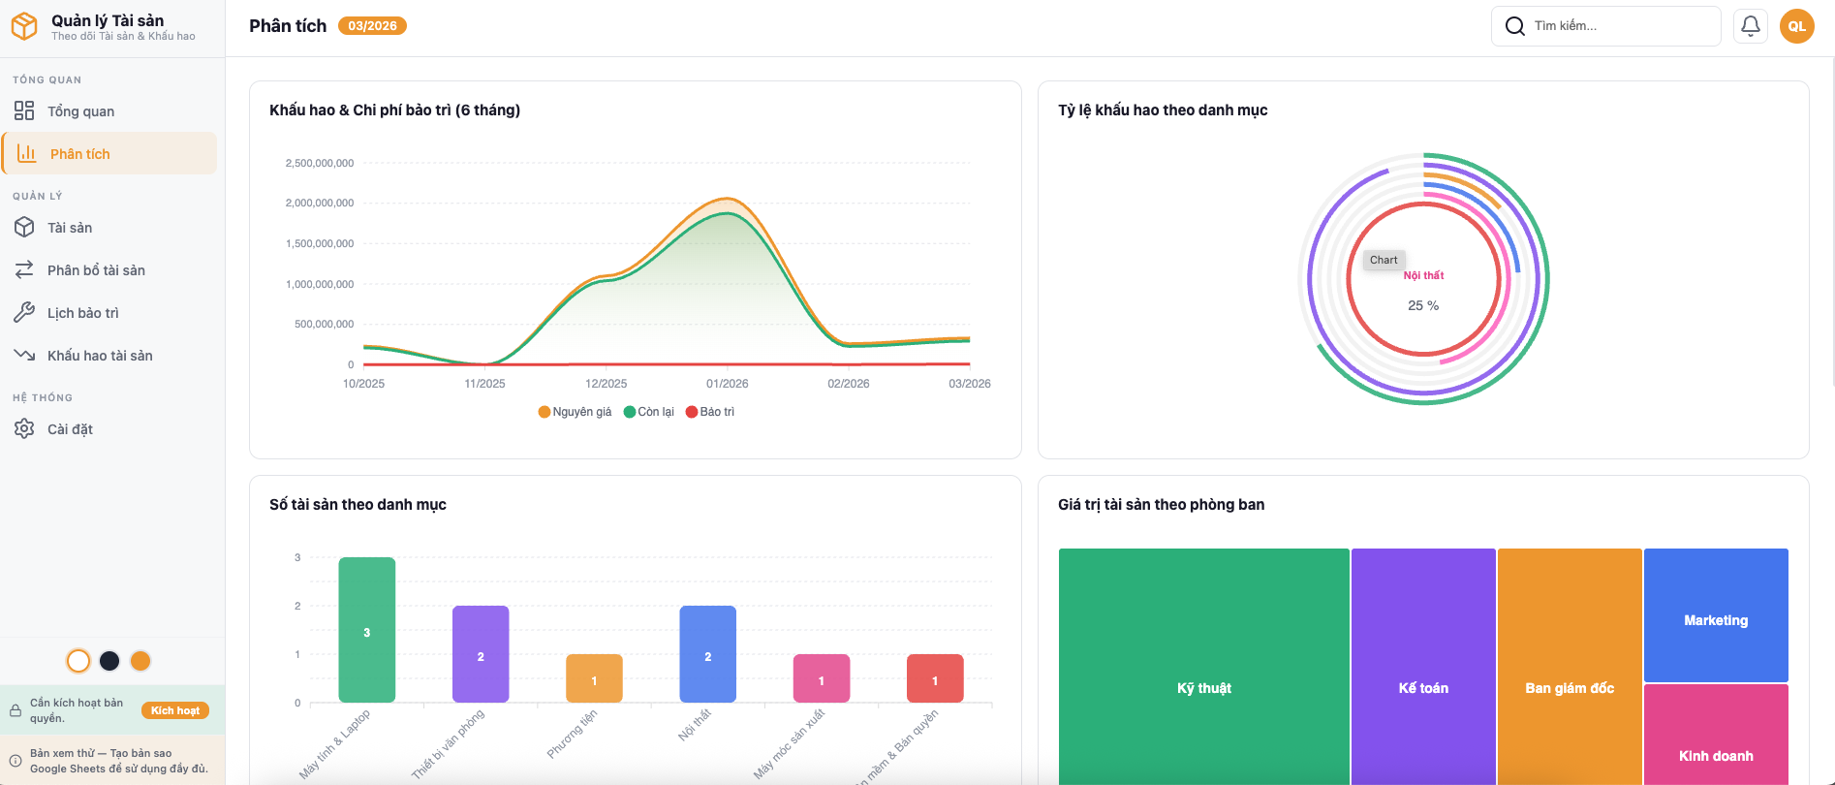Toggle Nguyên giá series in chart legend

[575, 412]
